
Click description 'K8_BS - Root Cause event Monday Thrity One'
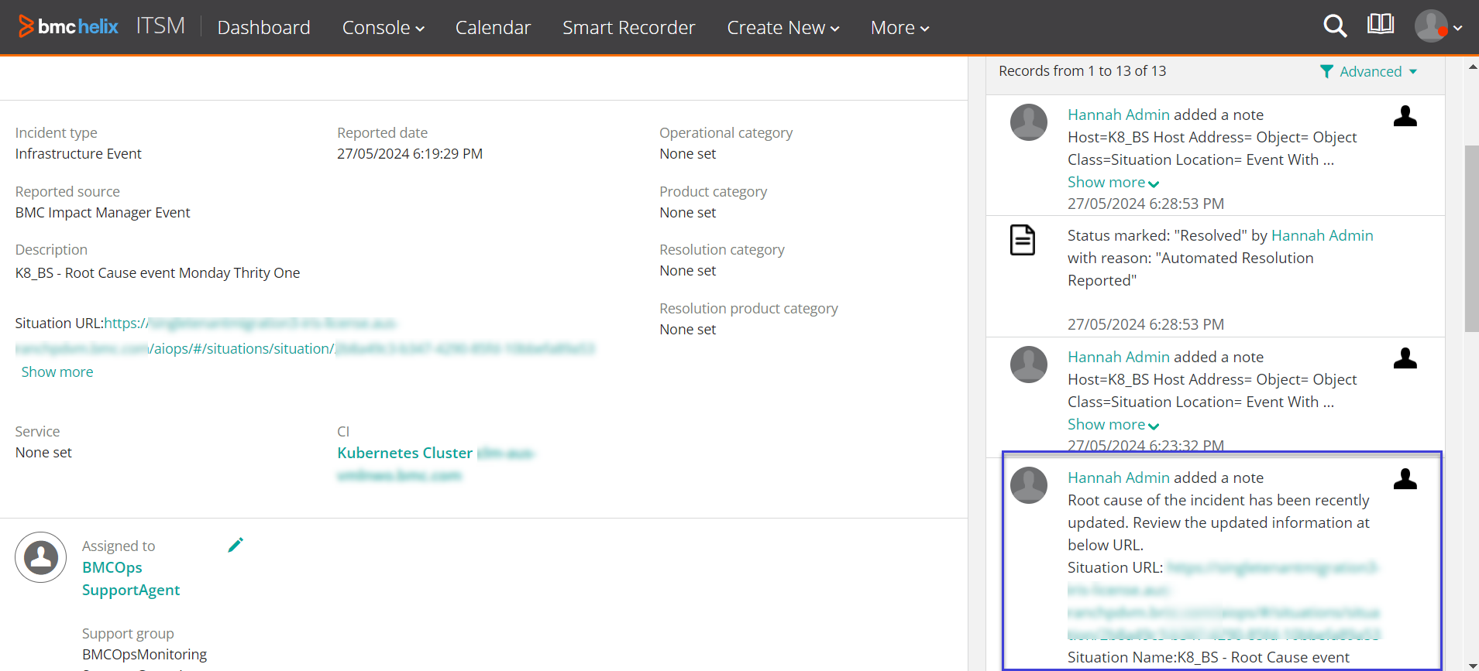158,272
